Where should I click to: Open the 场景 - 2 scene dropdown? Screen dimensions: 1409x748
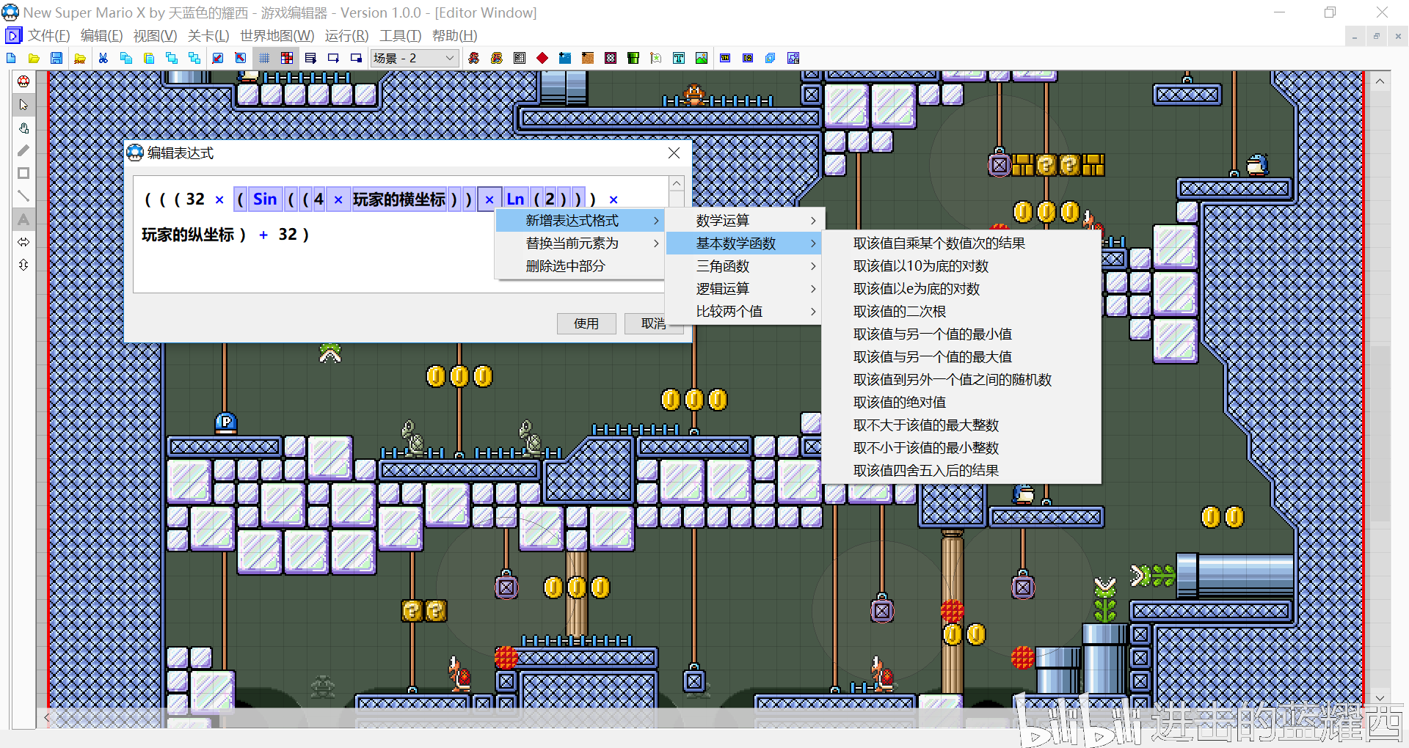pyautogui.click(x=415, y=58)
